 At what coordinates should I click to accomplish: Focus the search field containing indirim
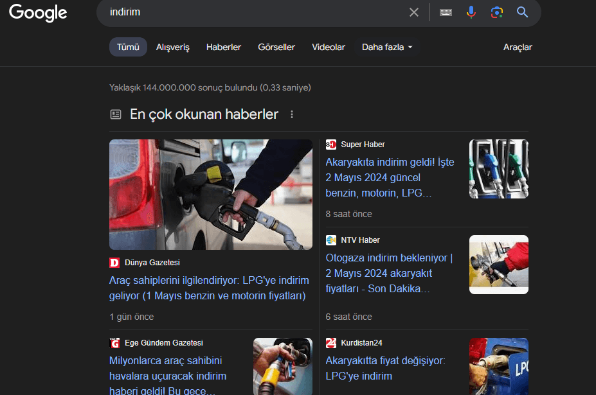pos(255,12)
